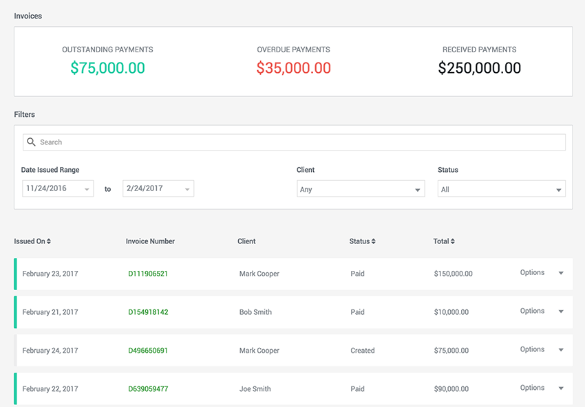Image resolution: width=585 pixels, height=407 pixels.
Task: Open invoice link D639059477
Action: pyautogui.click(x=148, y=388)
